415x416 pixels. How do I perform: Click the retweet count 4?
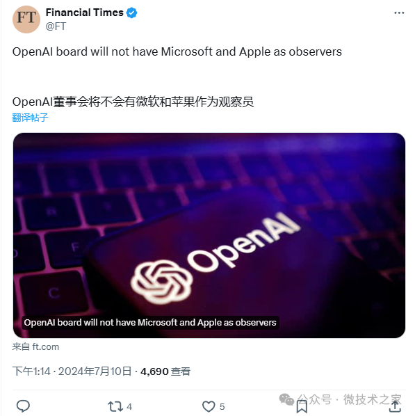pos(129,406)
